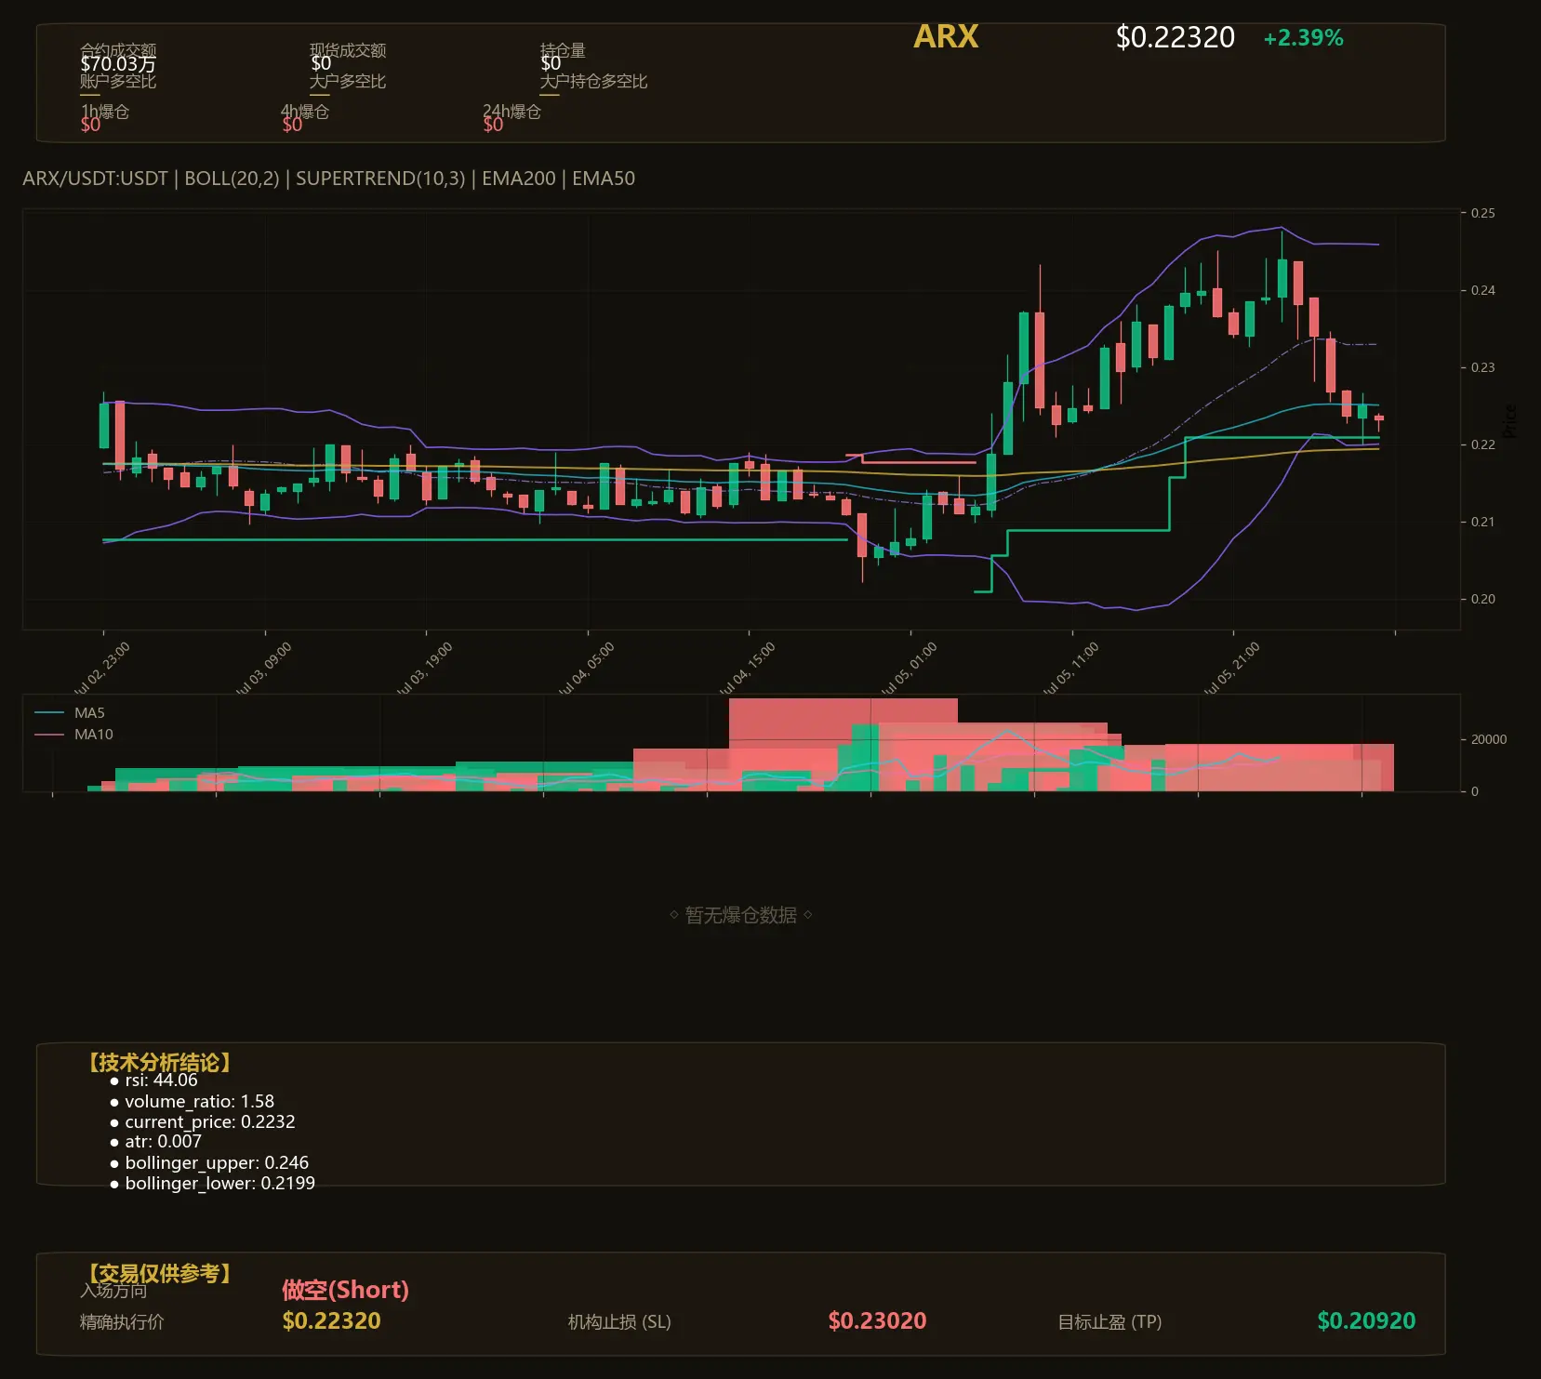
Task: Click the ARX ticker symbol heading
Action: (x=946, y=37)
